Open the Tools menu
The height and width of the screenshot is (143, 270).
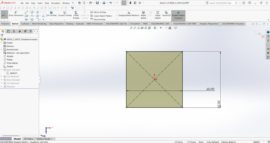click(47, 3)
